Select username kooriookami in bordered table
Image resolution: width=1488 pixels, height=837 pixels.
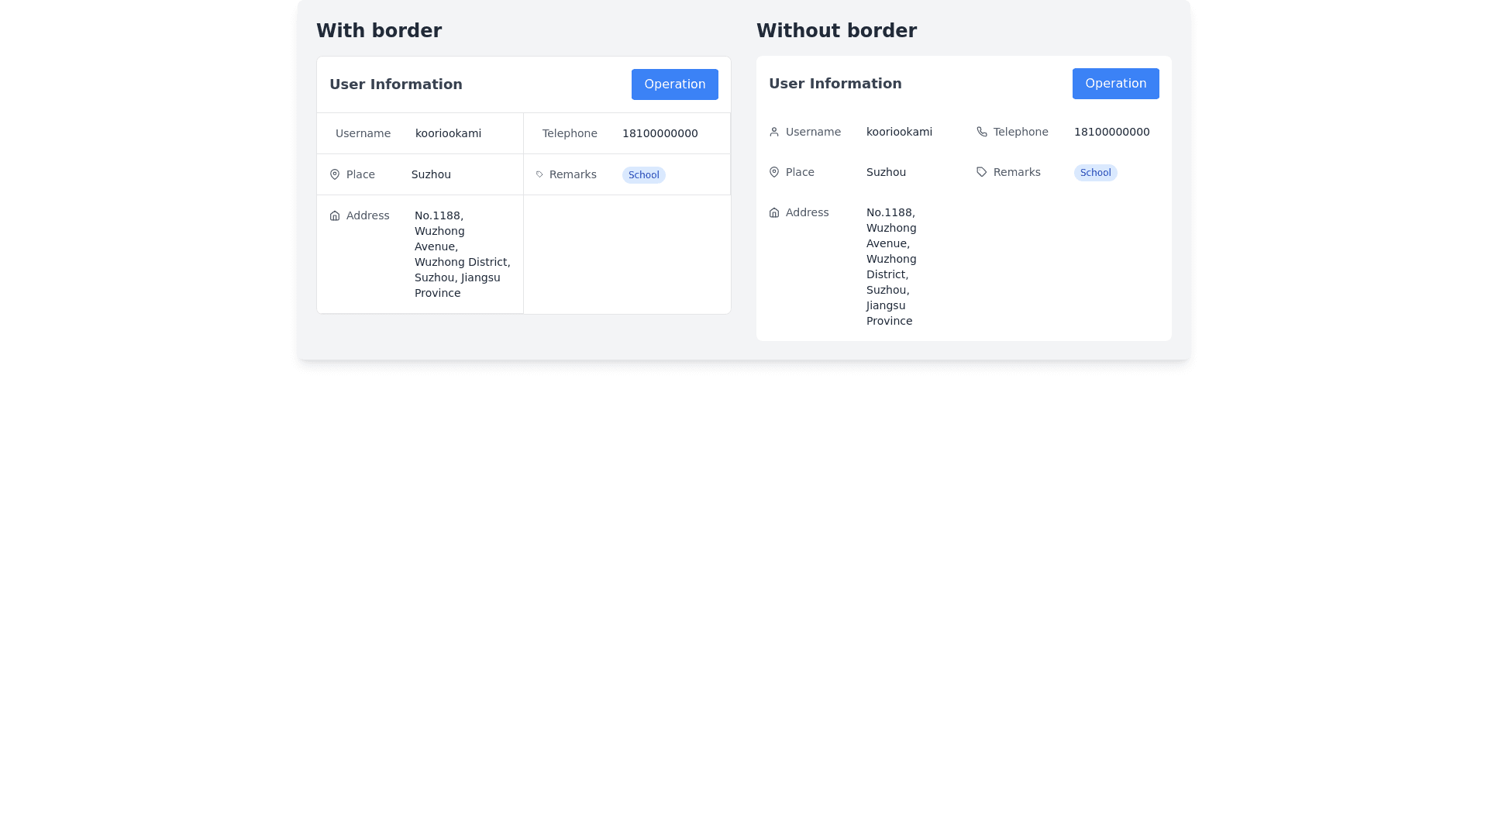[448, 133]
